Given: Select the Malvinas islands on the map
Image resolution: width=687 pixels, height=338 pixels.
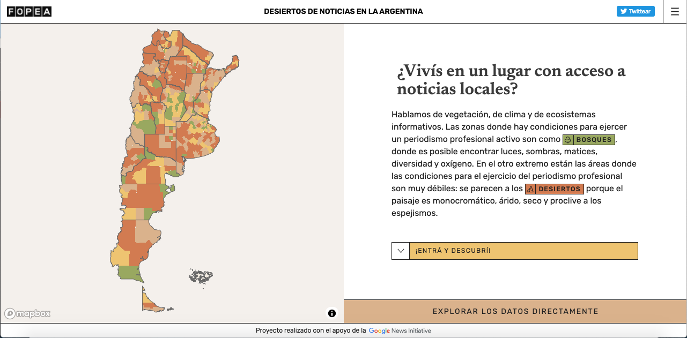Looking at the screenshot, I should pyautogui.click(x=201, y=276).
